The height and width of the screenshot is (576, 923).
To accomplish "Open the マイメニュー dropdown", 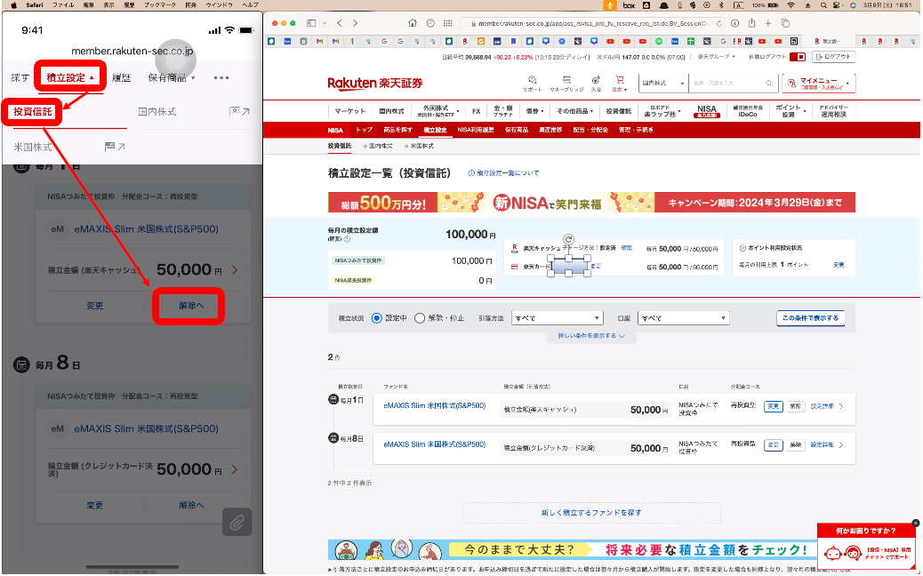I will [x=819, y=84].
